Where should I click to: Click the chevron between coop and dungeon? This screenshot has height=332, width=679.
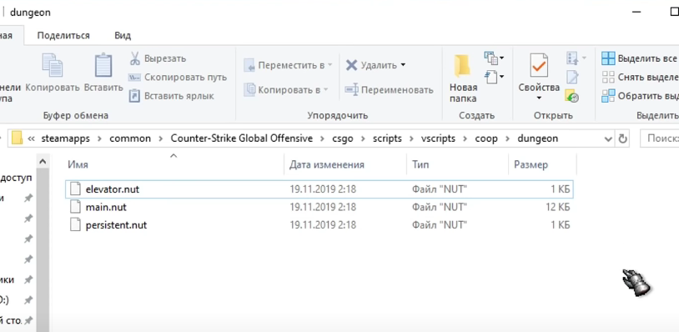click(x=508, y=138)
